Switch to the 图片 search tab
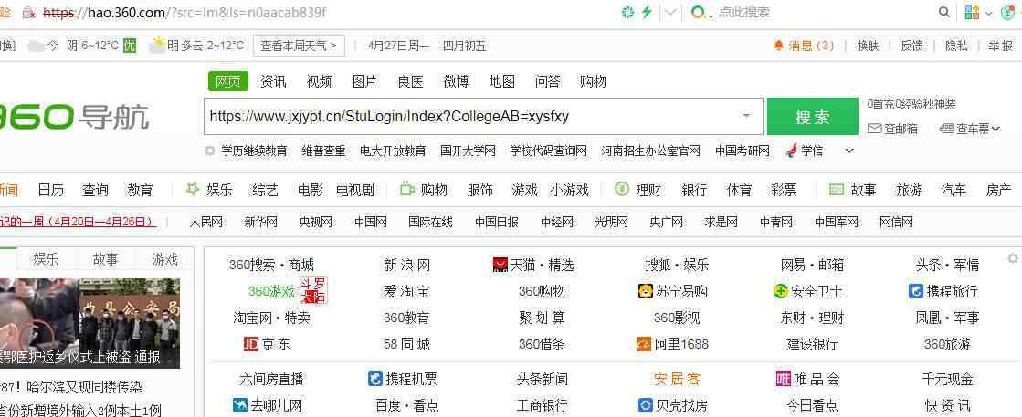This screenshot has width=1022, height=417. [x=364, y=81]
